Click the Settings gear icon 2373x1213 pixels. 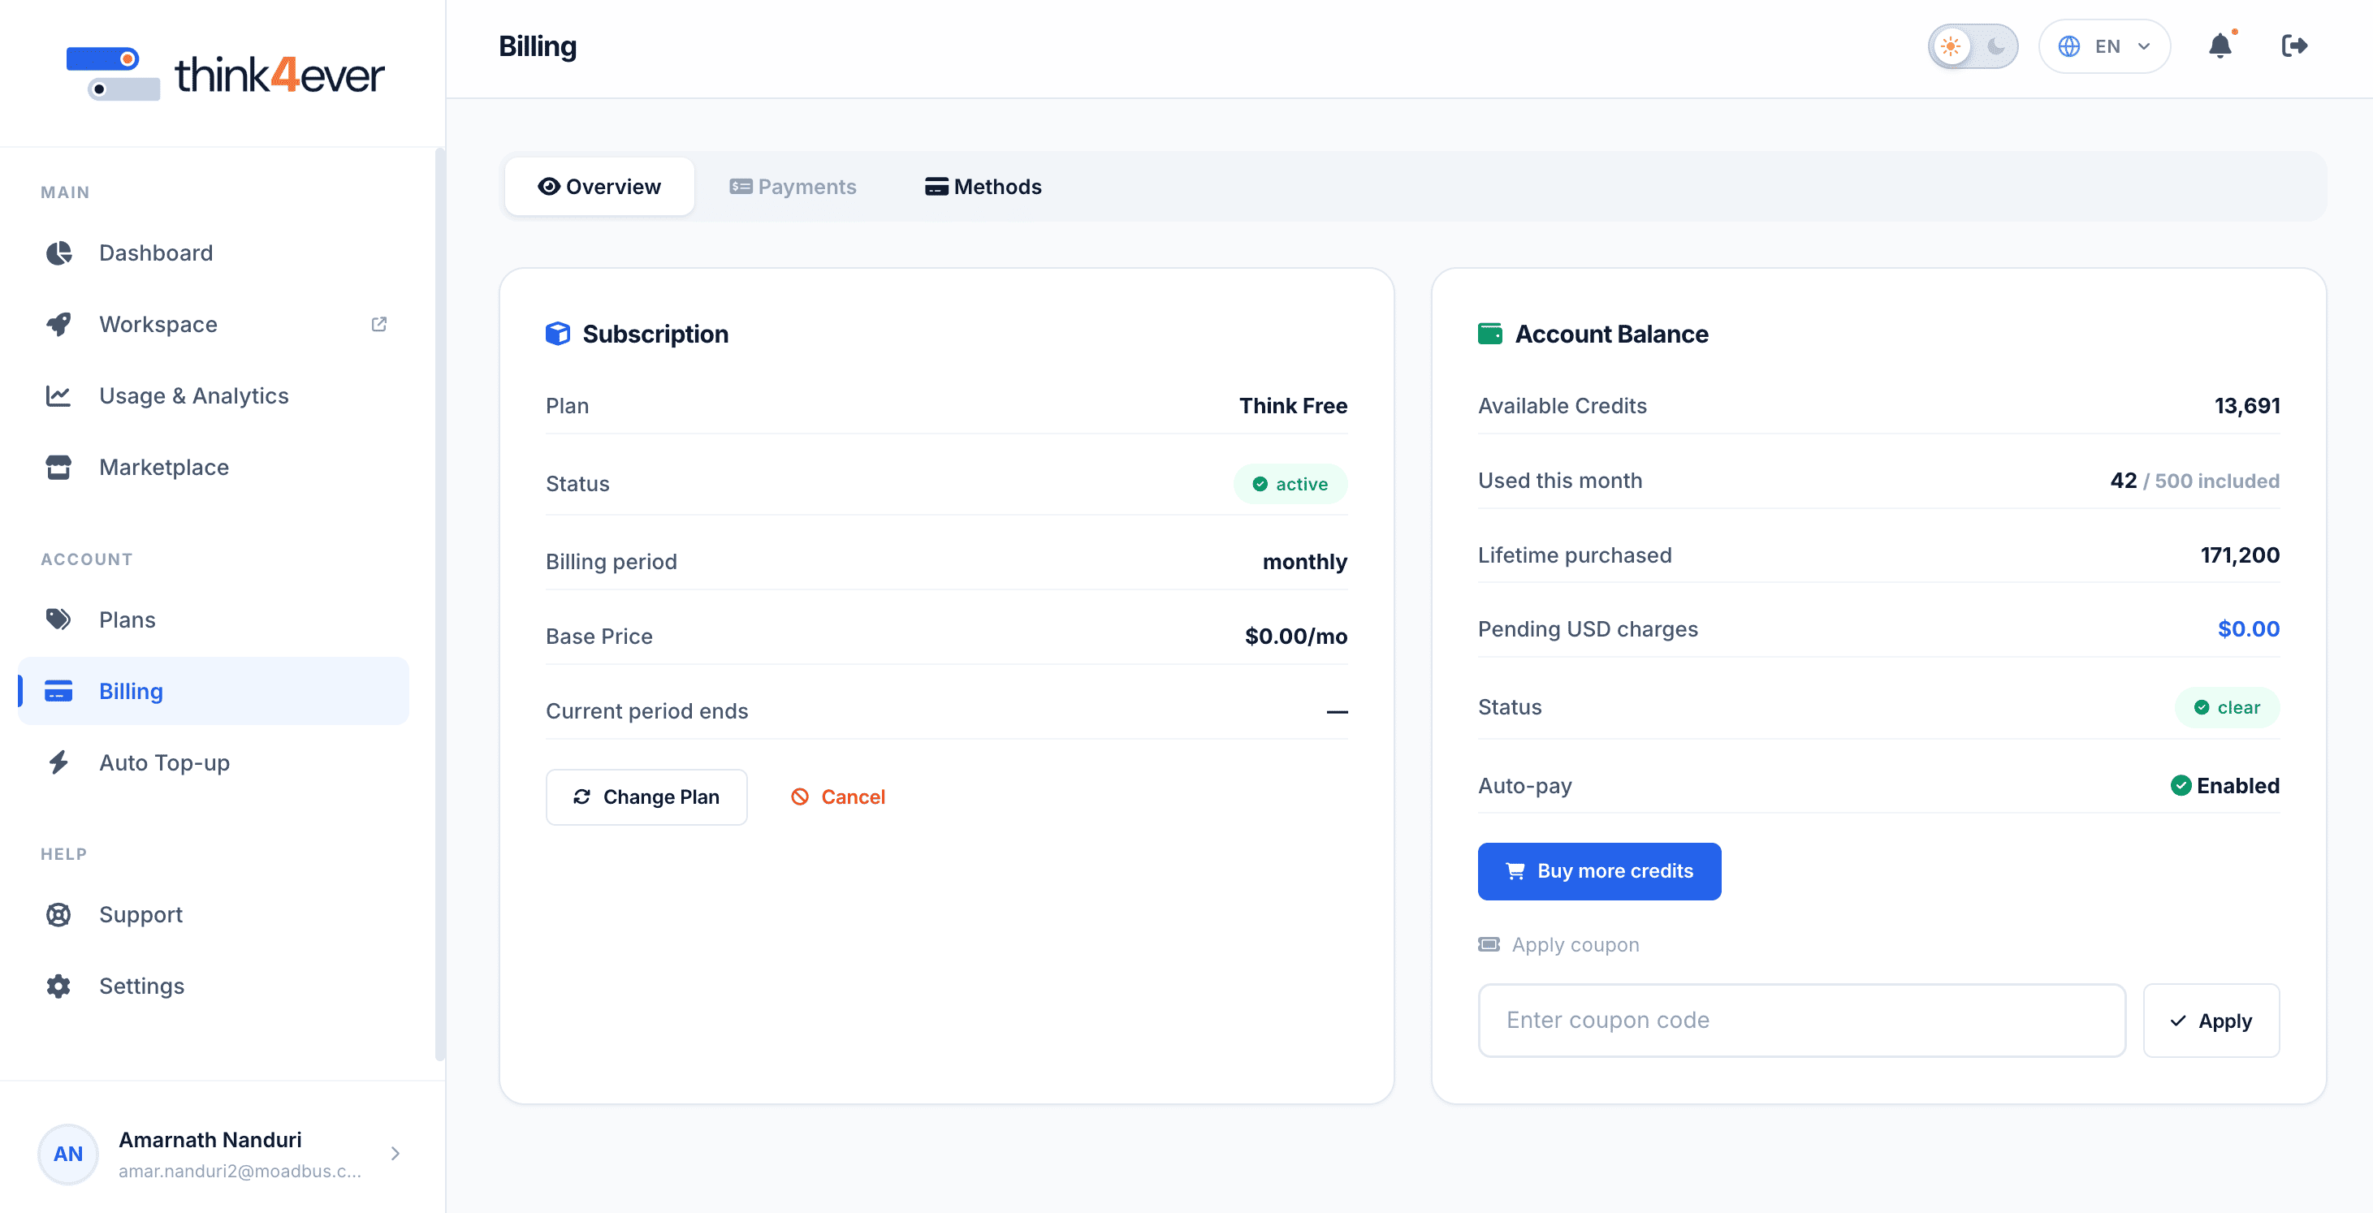click(59, 986)
